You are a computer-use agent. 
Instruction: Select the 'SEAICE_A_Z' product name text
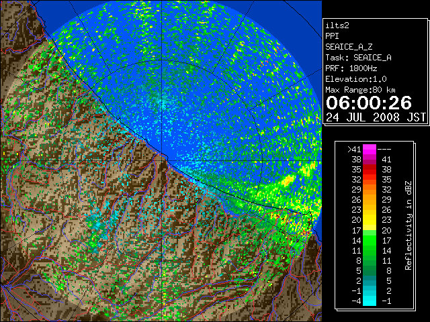(349, 47)
